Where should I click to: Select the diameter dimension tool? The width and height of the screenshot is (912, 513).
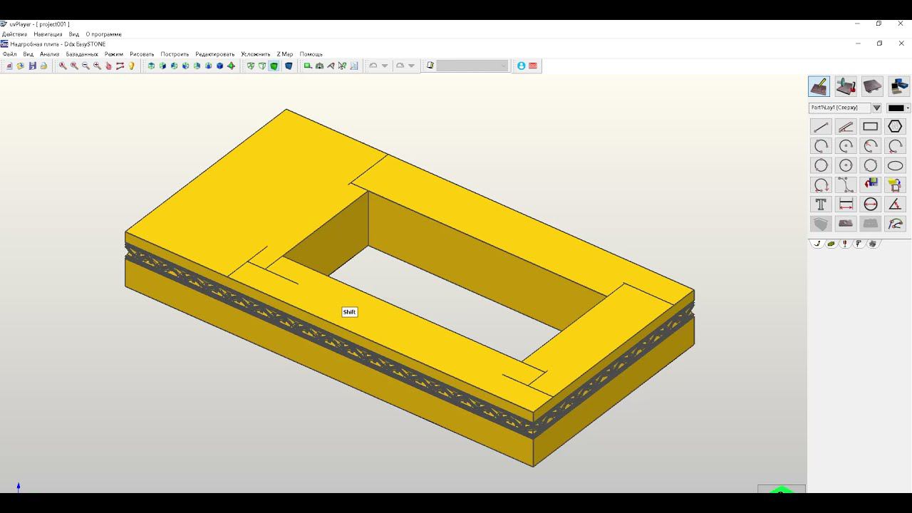click(x=870, y=204)
